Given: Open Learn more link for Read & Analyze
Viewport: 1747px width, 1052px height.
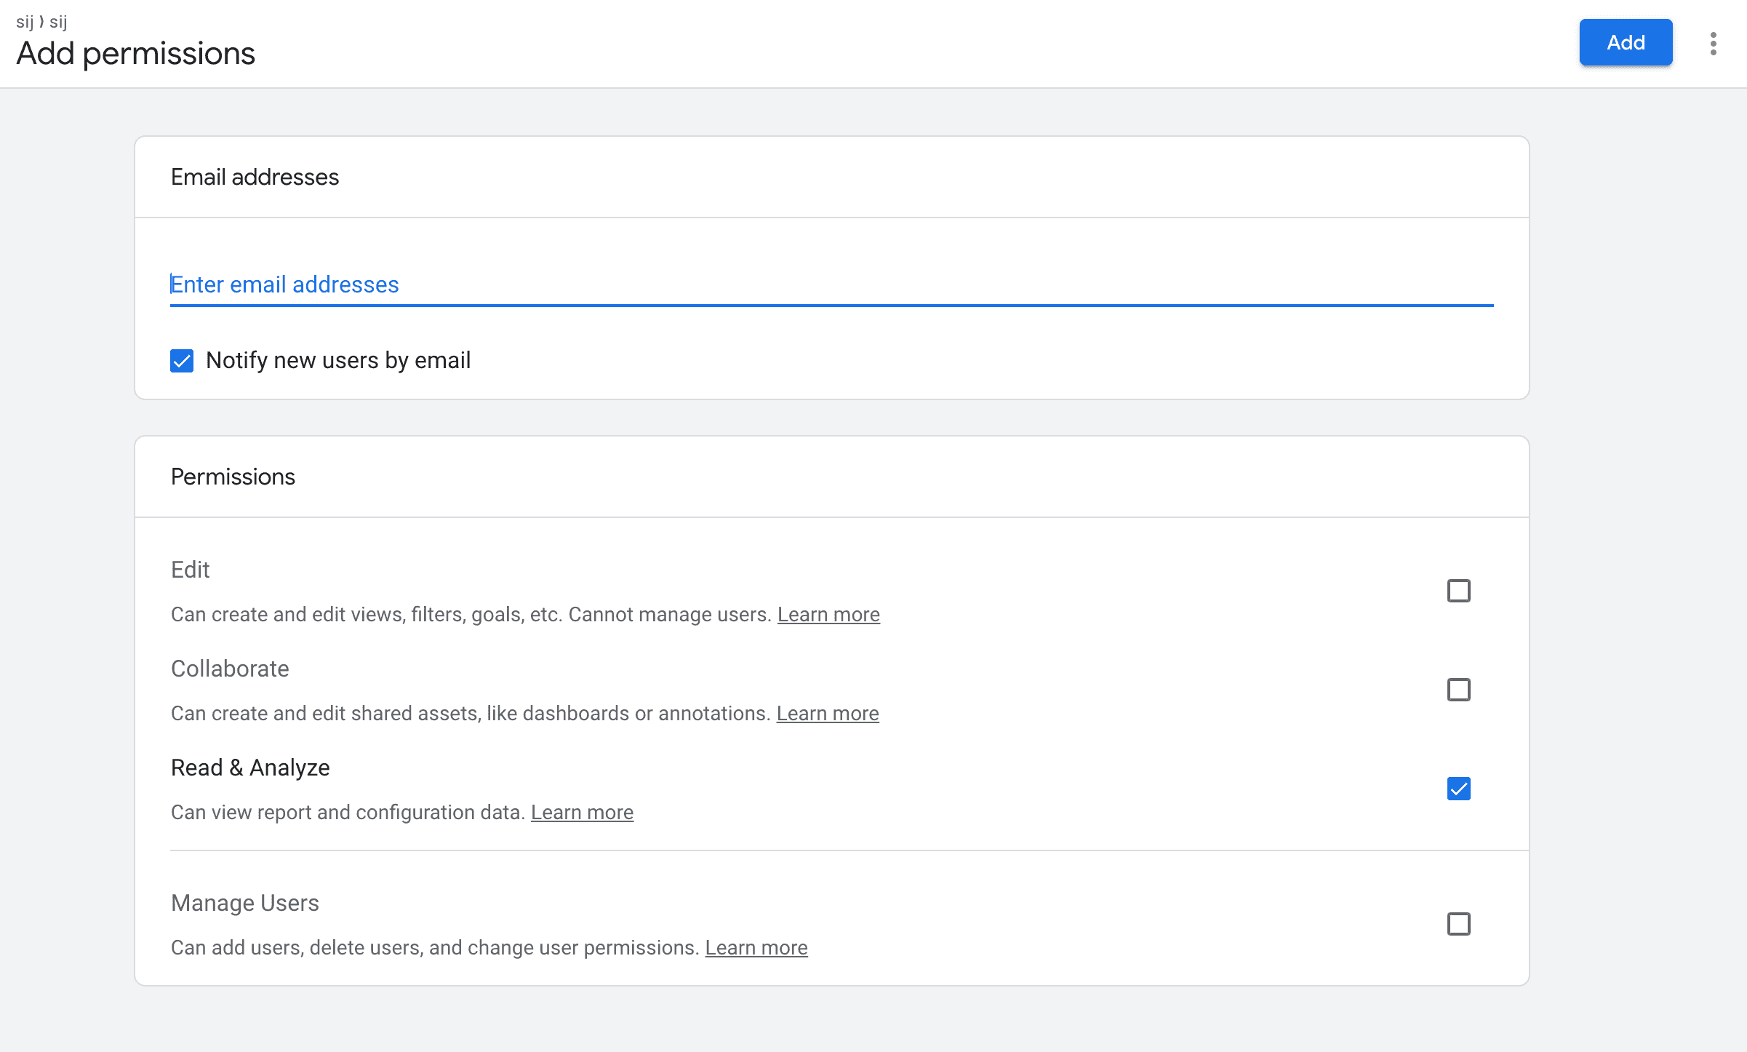Looking at the screenshot, I should (x=582, y=813).
